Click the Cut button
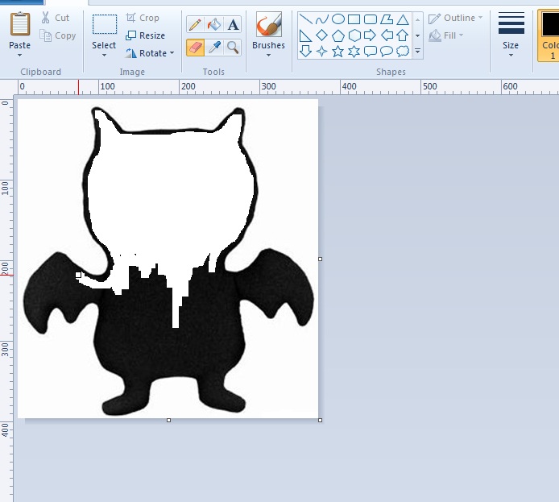 (56, 18)
